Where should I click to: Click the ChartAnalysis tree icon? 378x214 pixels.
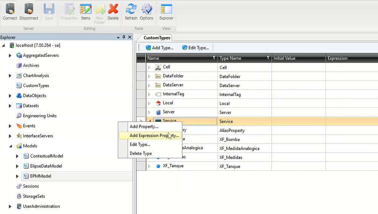click(19, 76)
